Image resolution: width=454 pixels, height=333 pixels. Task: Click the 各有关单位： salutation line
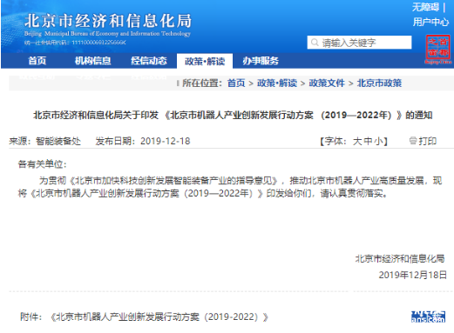[x=43, y=164]
